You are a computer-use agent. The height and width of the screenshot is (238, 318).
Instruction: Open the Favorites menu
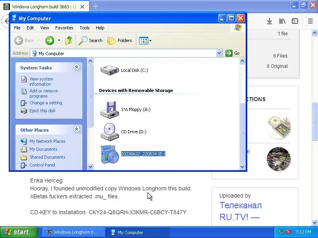[x=64, y=28]
